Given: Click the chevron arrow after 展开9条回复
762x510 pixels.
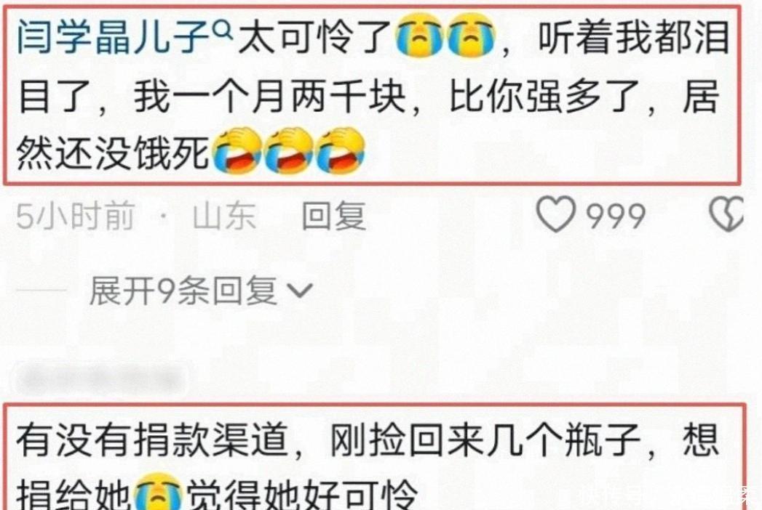Looking at the screenshot, I should [300, 291].
